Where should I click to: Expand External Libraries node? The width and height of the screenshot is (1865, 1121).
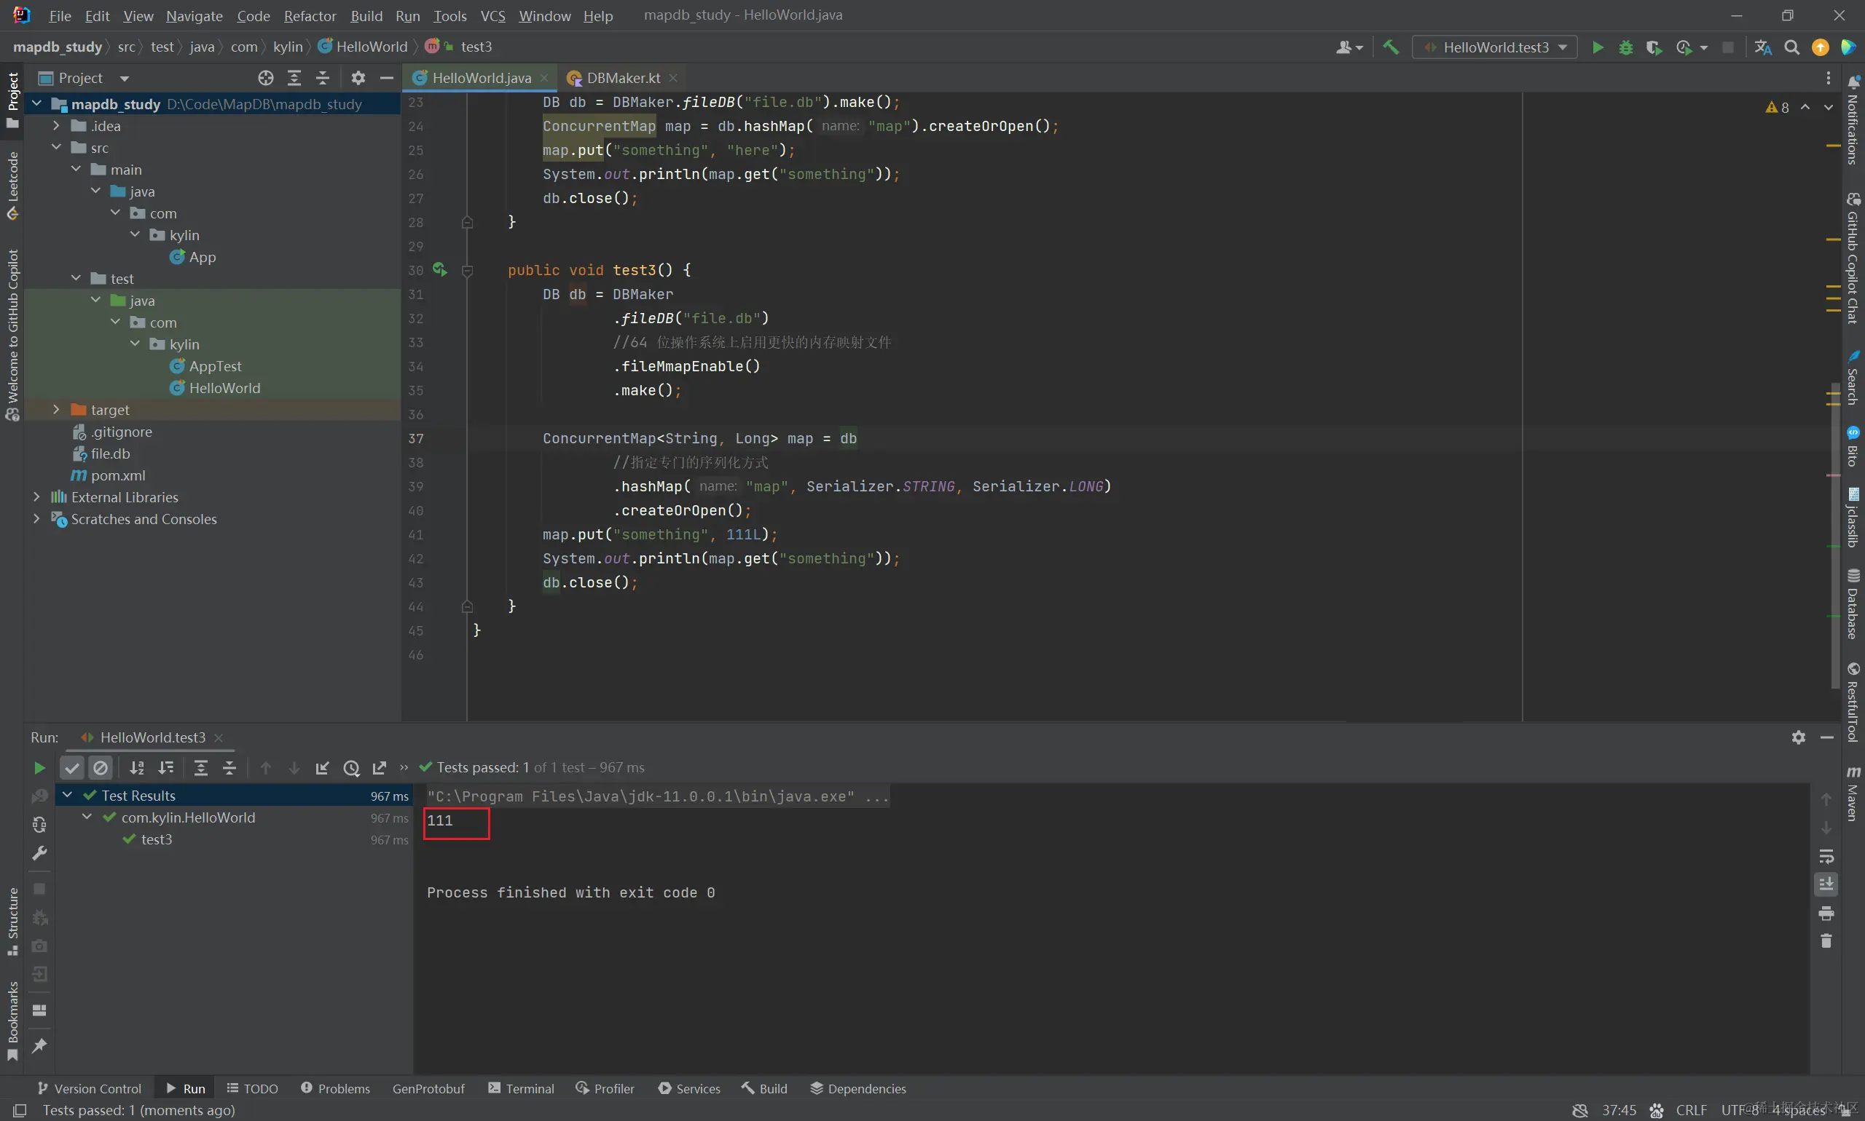click(36, 497)
